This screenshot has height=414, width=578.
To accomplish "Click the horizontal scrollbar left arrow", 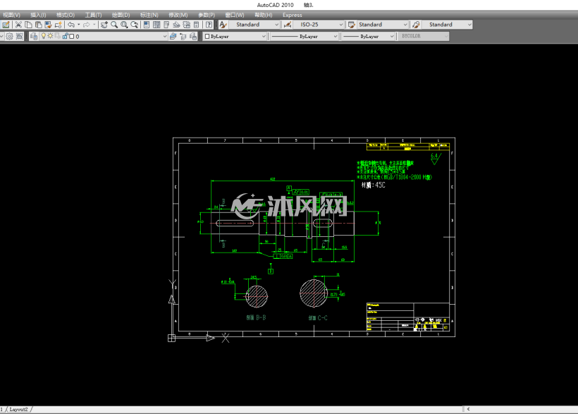I will [x=468, y=409].
